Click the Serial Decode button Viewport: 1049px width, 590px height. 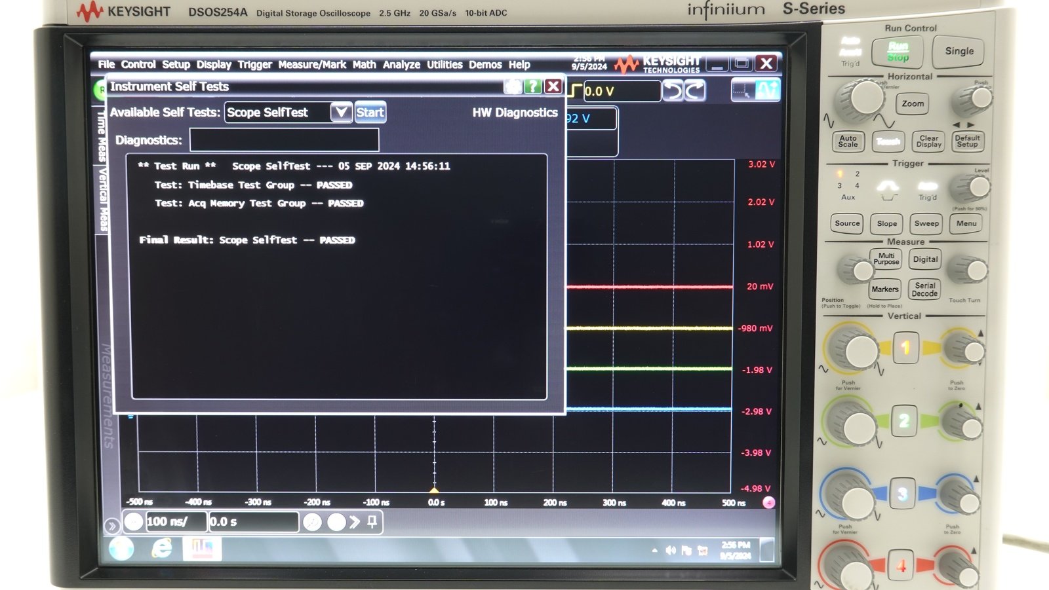tap(924, 289)
